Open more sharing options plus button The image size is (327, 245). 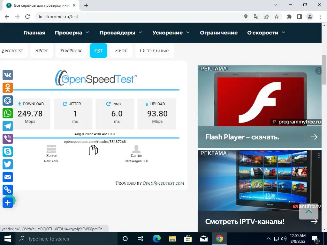coord(8,203)
